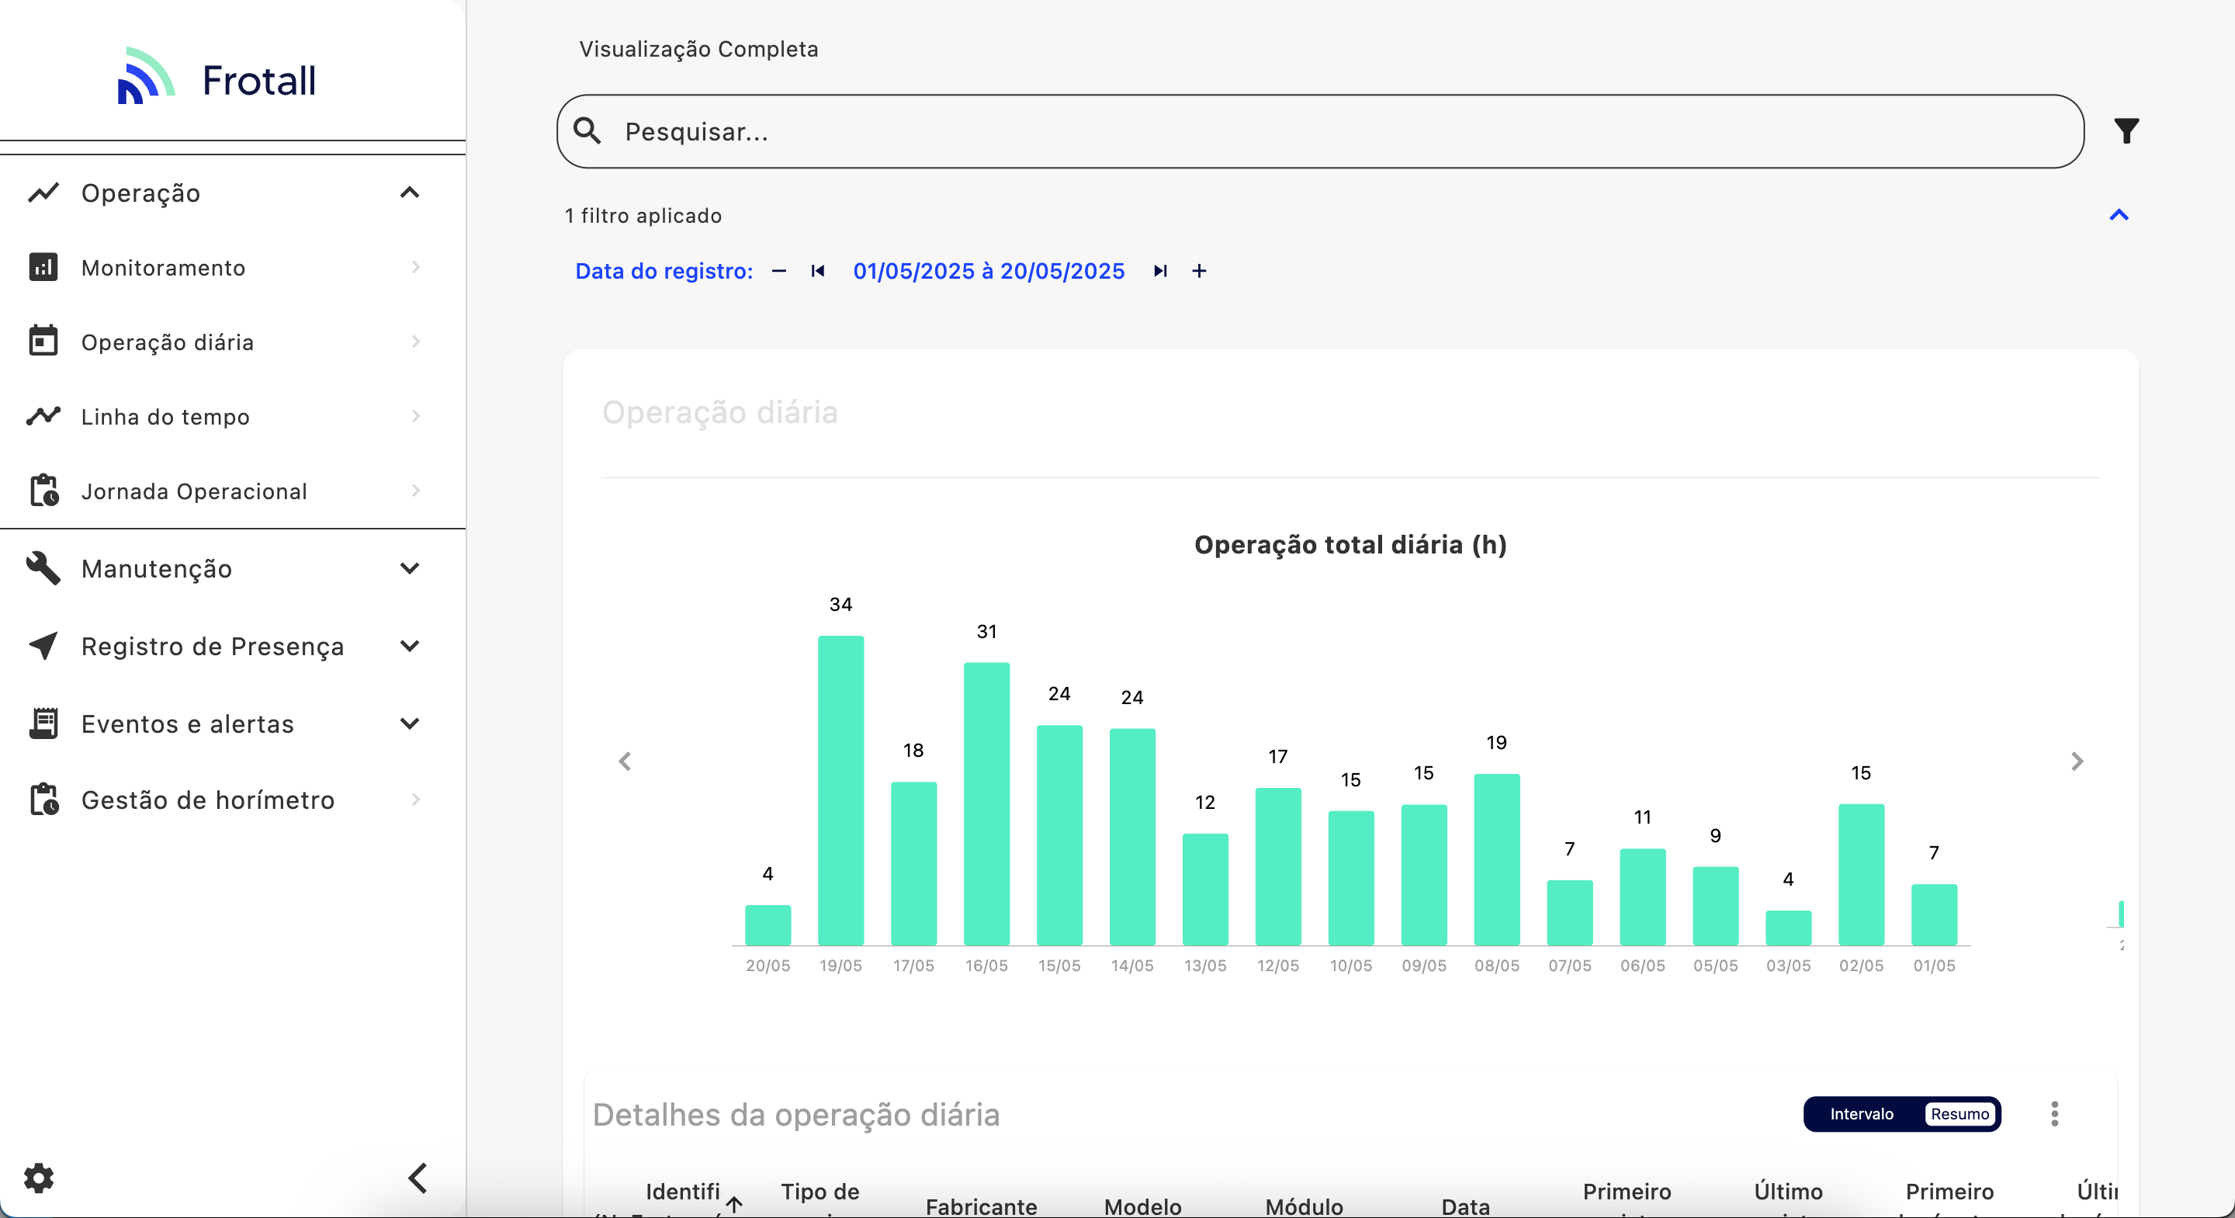Open Gestão de horímetro submenu chevron
Screen dimensions: 2235x1218
(x=416, y=800)
